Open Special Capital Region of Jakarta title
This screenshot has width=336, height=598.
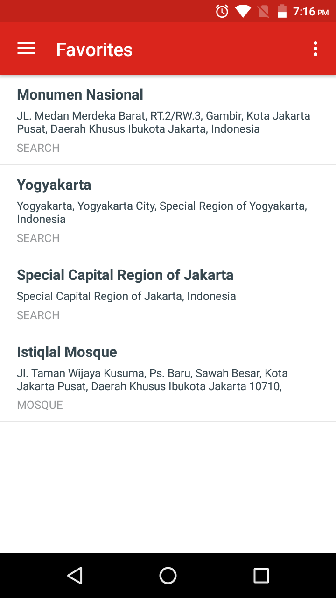click(x=125, y=275)
